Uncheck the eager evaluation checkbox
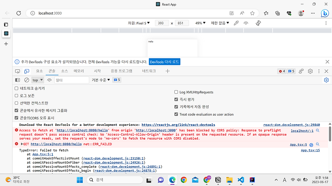 tap(176, 99)
